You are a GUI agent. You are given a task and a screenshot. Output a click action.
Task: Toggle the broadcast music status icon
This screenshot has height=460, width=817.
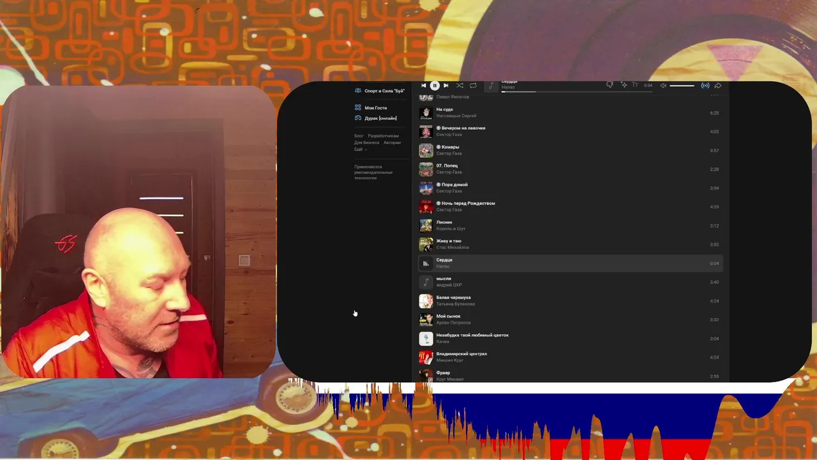coord(705,86)
